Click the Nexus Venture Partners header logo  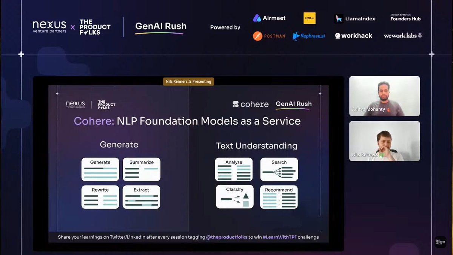point(49,27)
